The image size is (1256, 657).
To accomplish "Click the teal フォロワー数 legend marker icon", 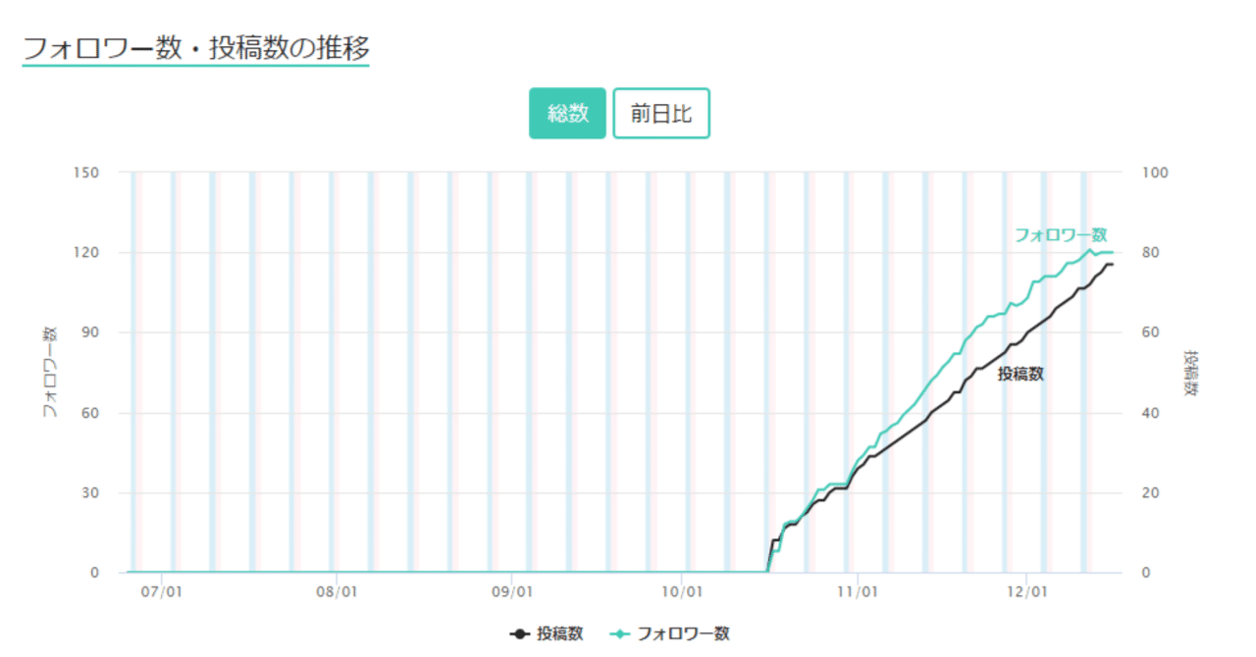I will 621,634.
